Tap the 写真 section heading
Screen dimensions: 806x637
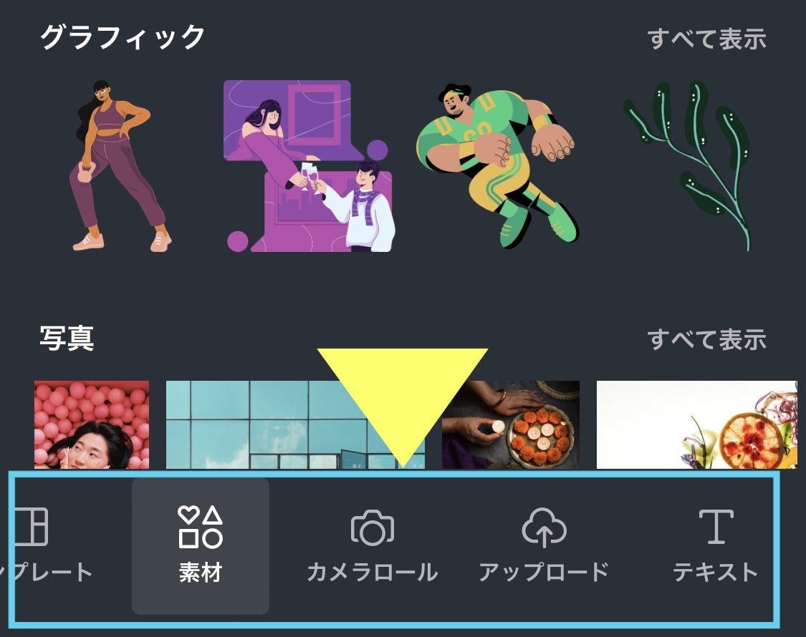point(67,338)
